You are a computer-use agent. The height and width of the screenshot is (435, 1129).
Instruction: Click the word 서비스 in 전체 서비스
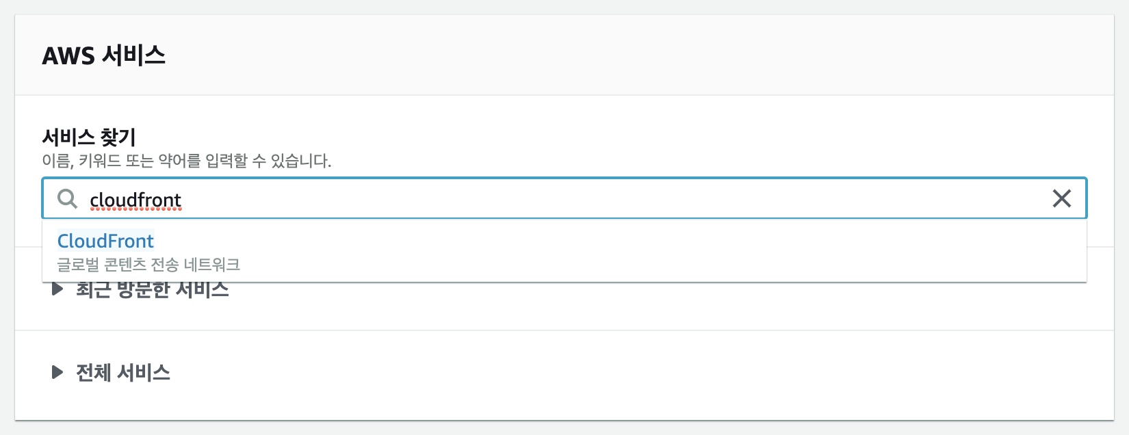(144, 372)
